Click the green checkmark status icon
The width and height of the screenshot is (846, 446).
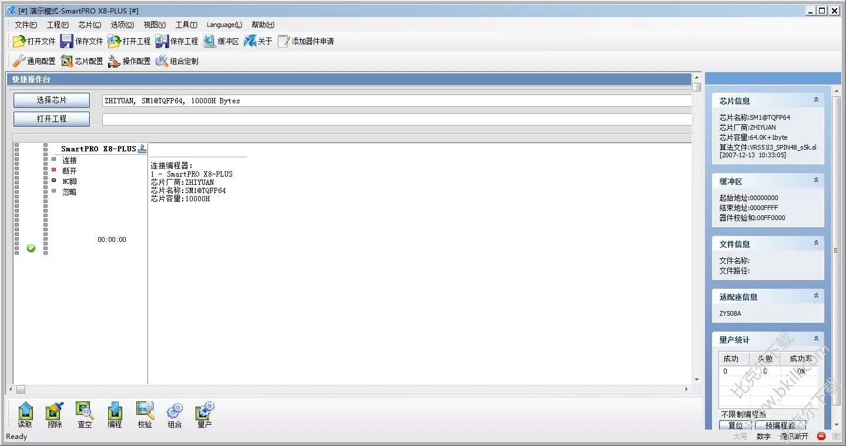click(31, 248)
